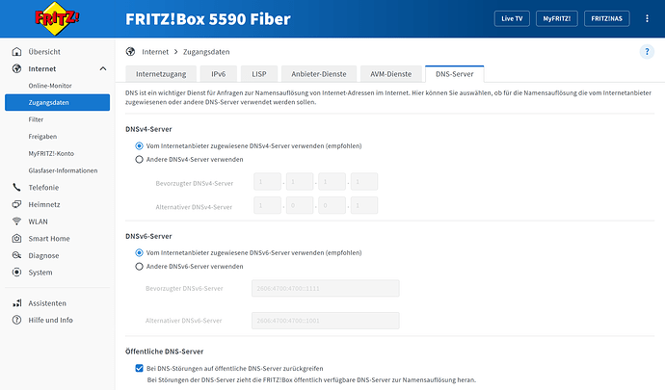Click first octet of Bevorzugter DNSv4-Server
Image resolution: width=665 pixels, height=390 pixels.
268,181
